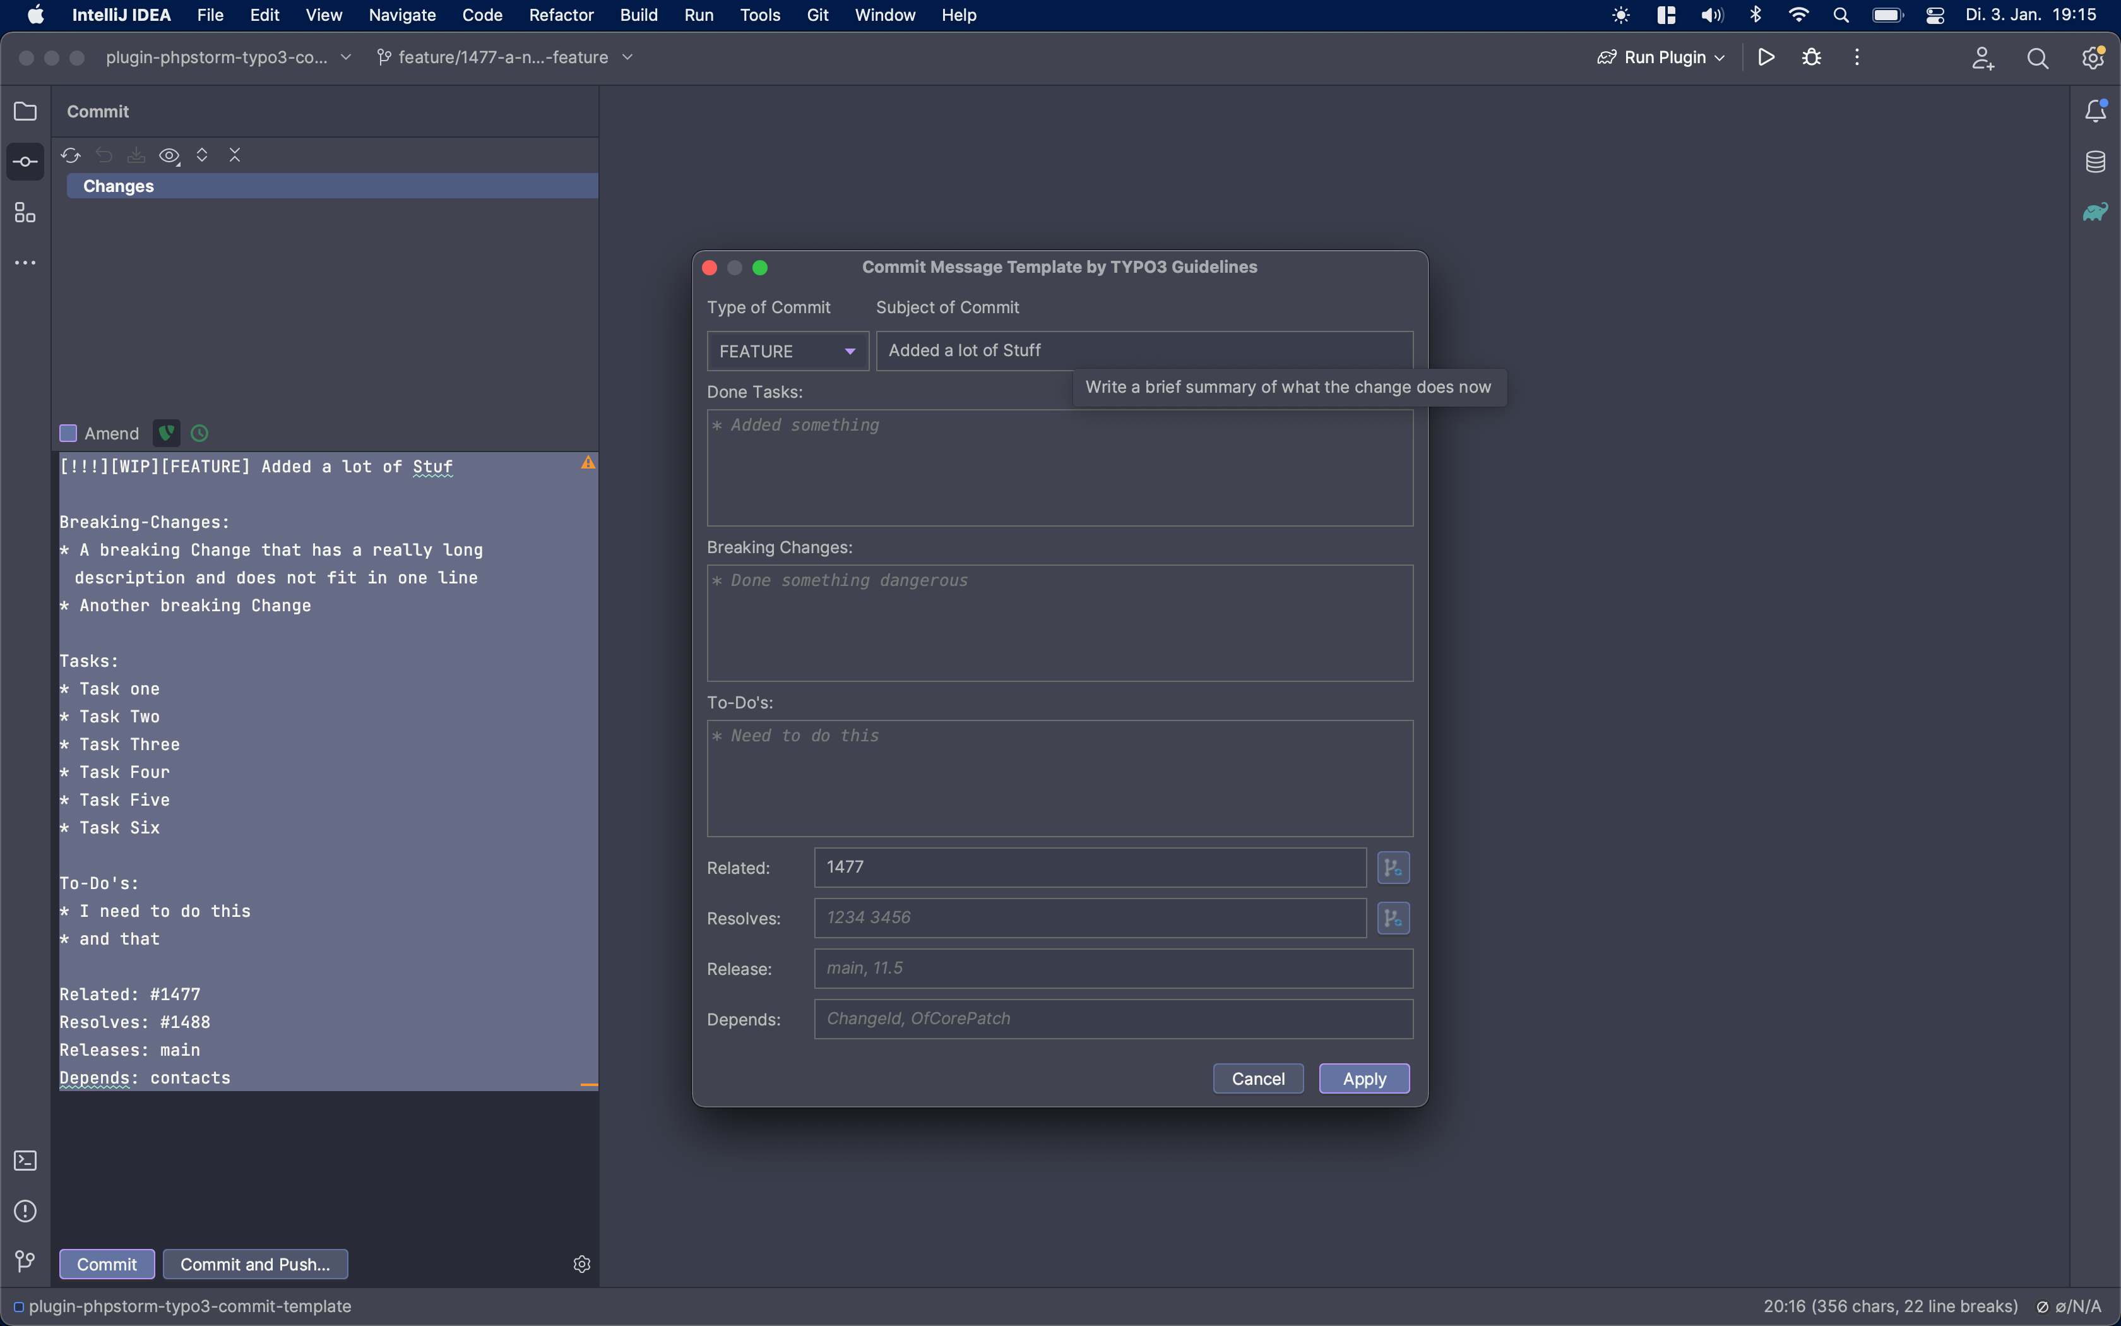This screenshot has width=2121, height=1326.
Task: Click branch icon next to Resolves field
Action: point(1393,918)
